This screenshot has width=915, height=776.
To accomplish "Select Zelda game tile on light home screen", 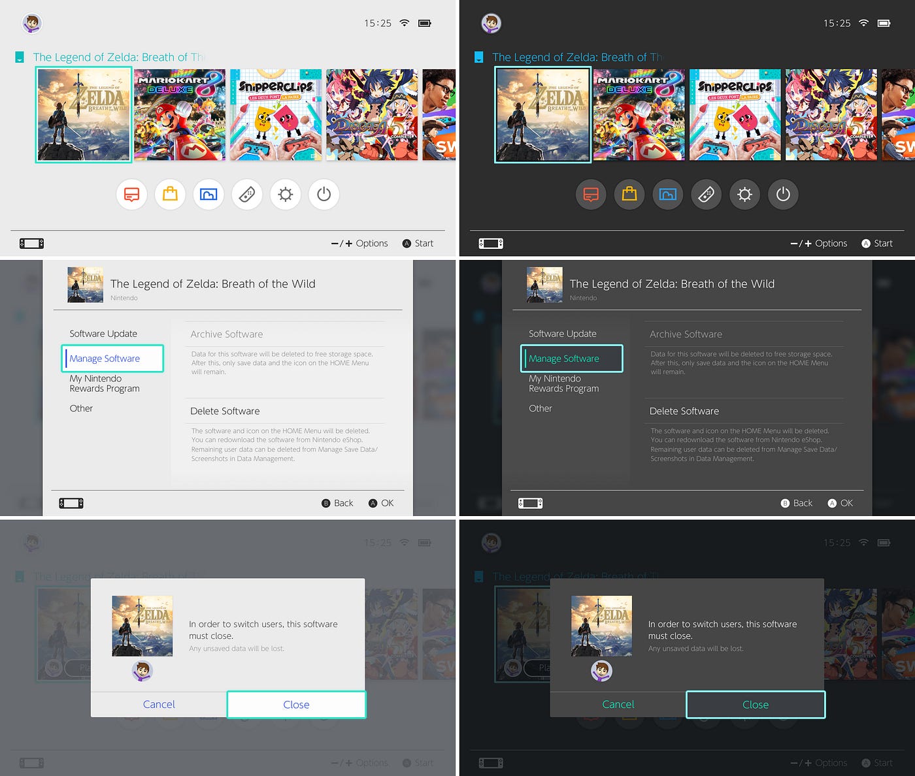I will tap(84, 115).
